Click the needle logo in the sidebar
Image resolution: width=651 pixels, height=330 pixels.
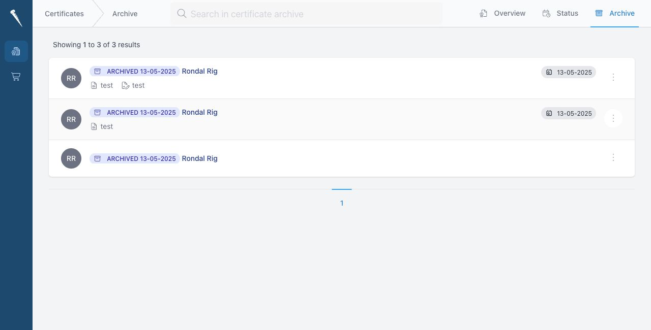(16, 18)
